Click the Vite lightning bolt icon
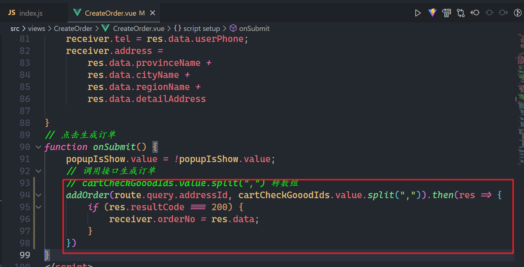 pos(432,13)
